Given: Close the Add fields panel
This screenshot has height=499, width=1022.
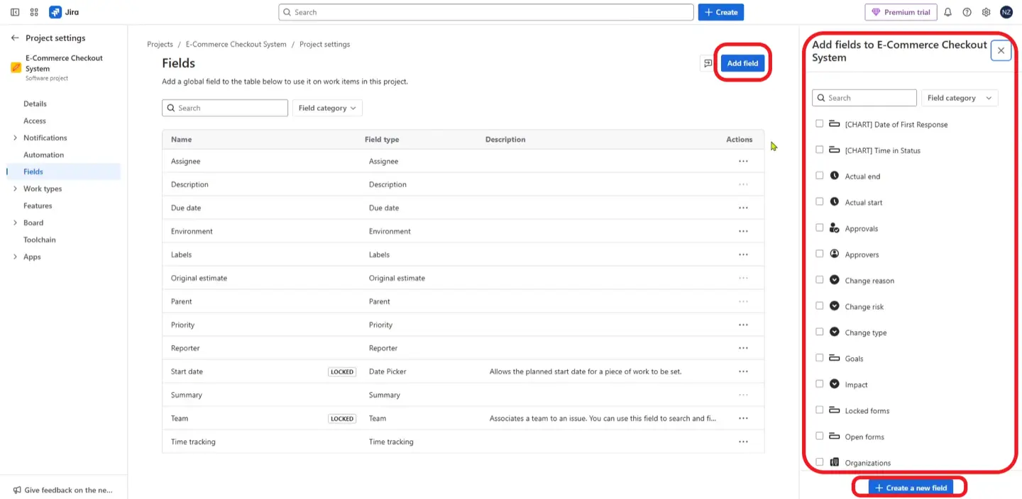Looking at the screenshot, I should 1001,50.
